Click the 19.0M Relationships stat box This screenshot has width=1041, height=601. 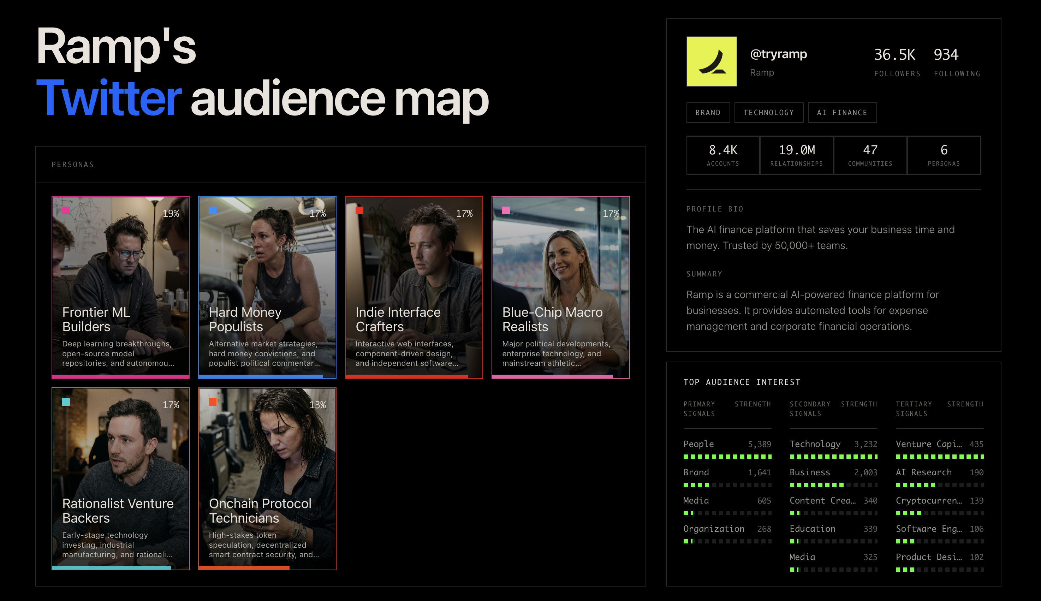796,155
